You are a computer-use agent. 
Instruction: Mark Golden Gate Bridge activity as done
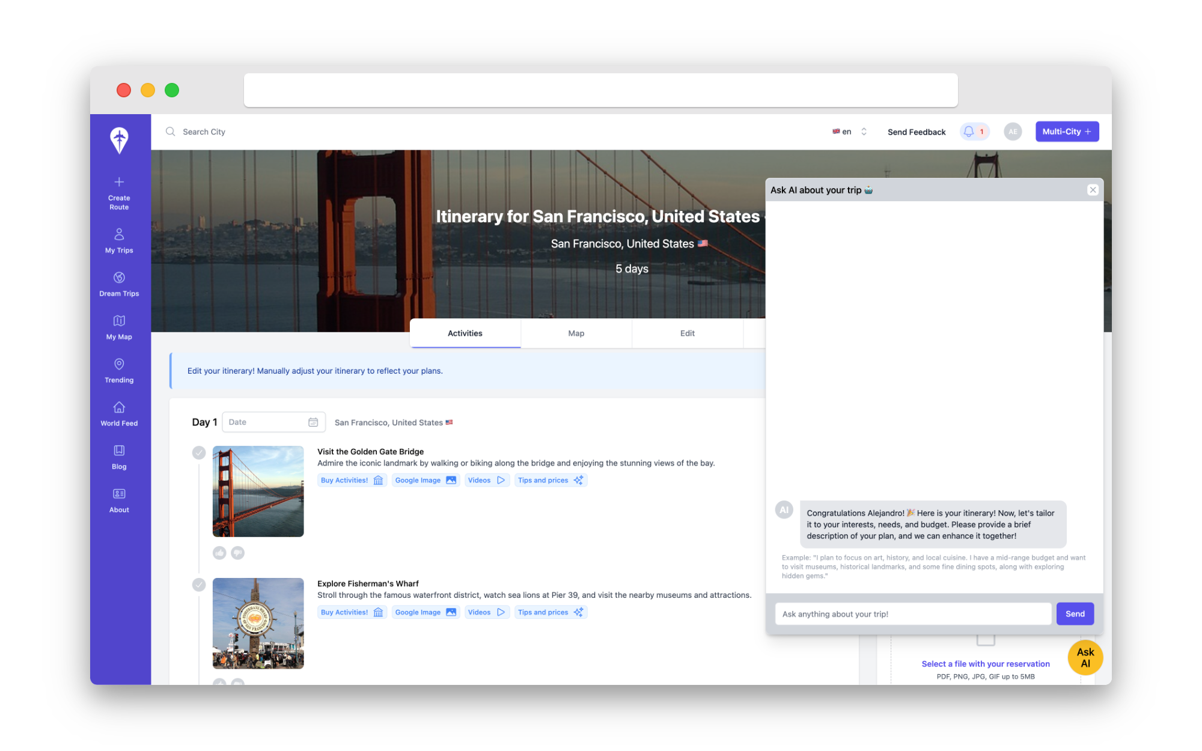(199, 452)
